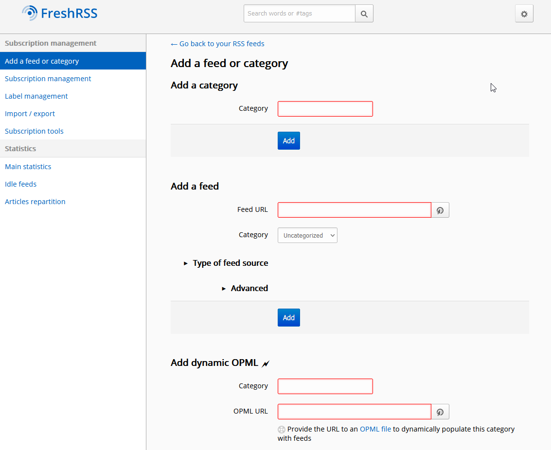Screen dimensions: 551x450
Task: Open the OPML file link
Action: tap(375, 429)
